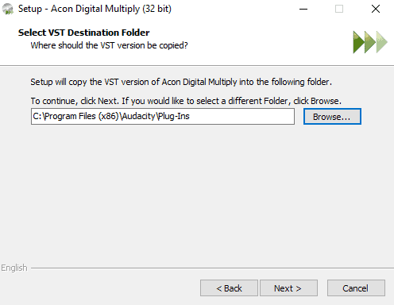Minimize the Acon Digital Multiply setup window
Screen dimensions: 394x305
(303, 9)
